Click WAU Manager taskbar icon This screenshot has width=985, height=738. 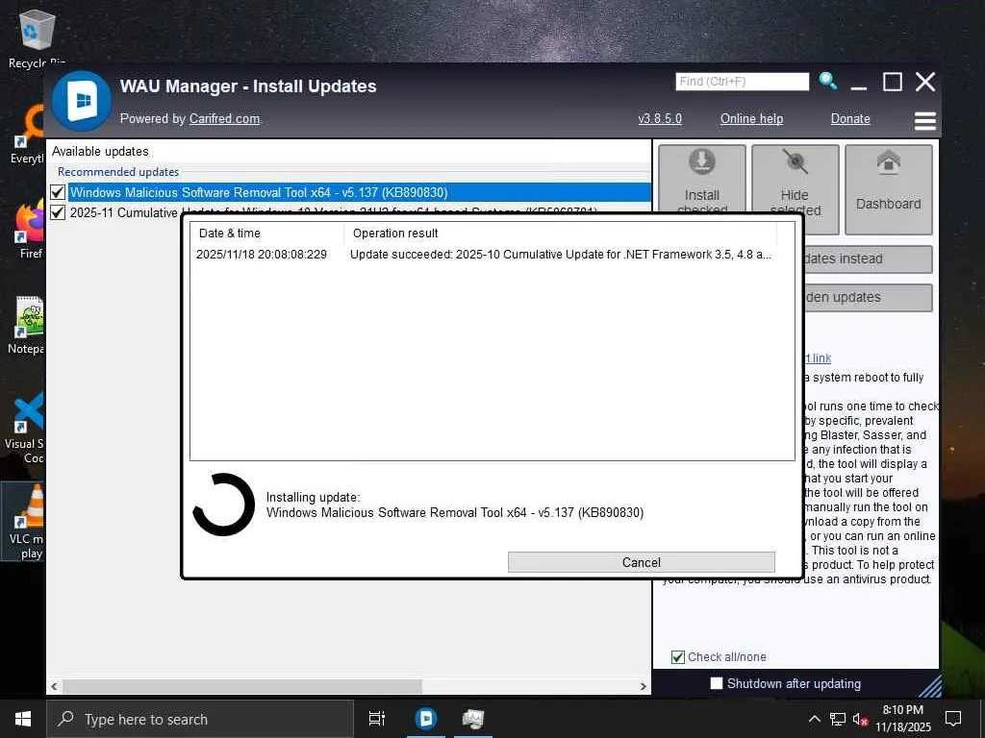425,719
